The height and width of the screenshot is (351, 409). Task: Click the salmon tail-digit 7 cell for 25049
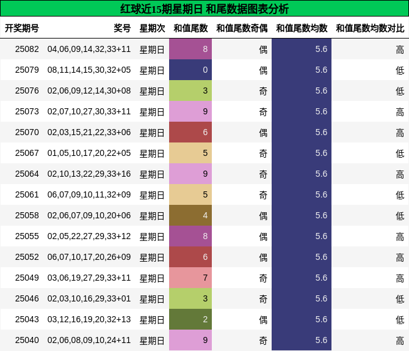point(190,278)
